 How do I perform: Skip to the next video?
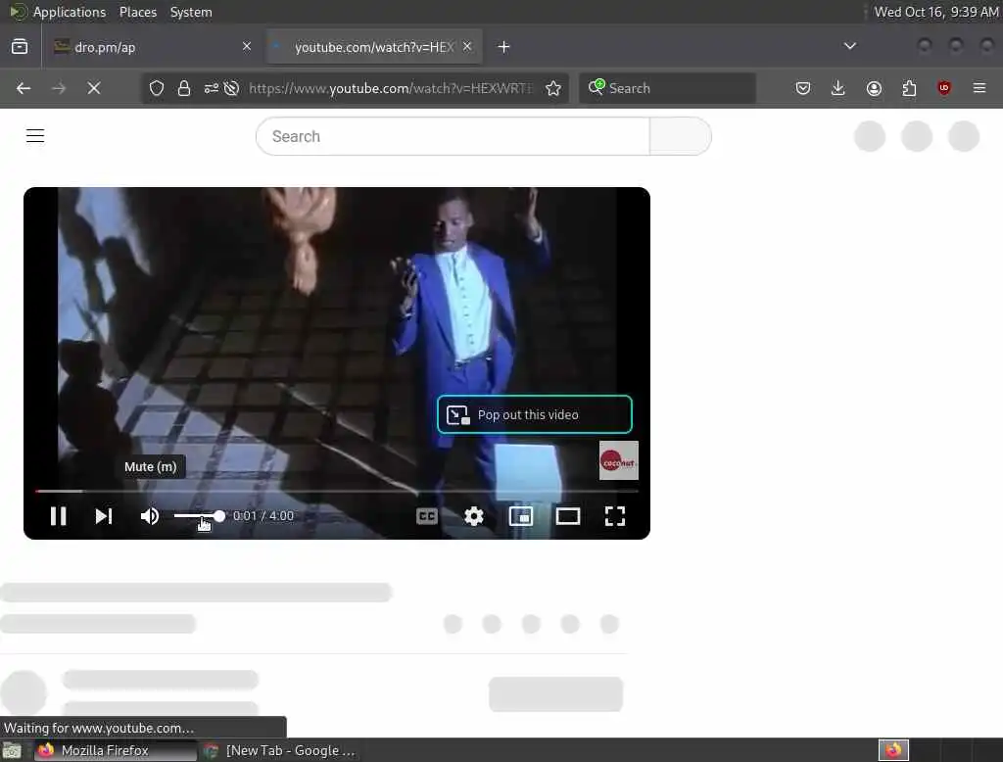click(104, 516)
